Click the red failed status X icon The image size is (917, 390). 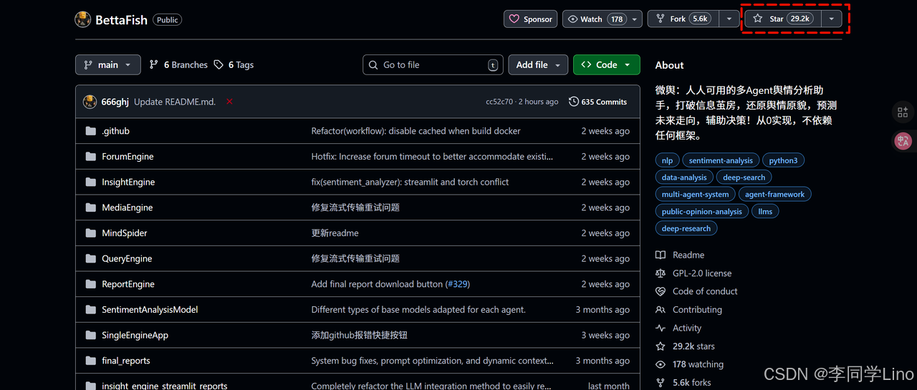[229, 102]
